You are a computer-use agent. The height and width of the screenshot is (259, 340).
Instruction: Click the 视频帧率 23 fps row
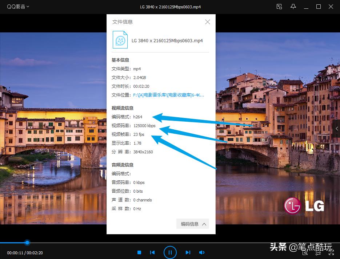128,134
